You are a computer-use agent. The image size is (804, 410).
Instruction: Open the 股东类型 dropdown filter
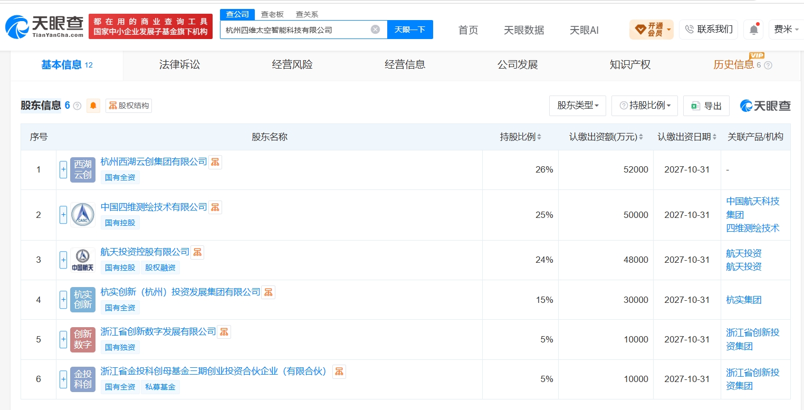[578, 106]
